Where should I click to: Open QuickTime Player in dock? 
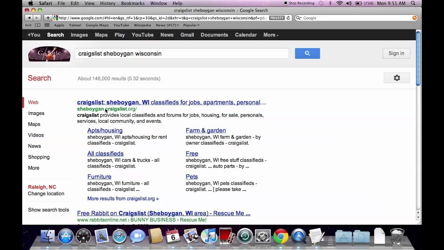point(299,236)
